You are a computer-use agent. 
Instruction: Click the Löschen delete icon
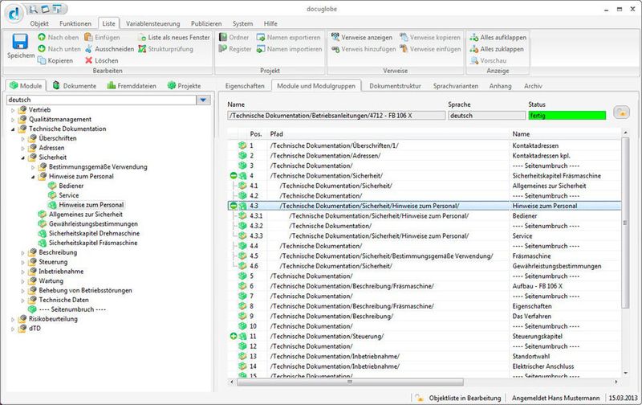(x=89, y=60)
